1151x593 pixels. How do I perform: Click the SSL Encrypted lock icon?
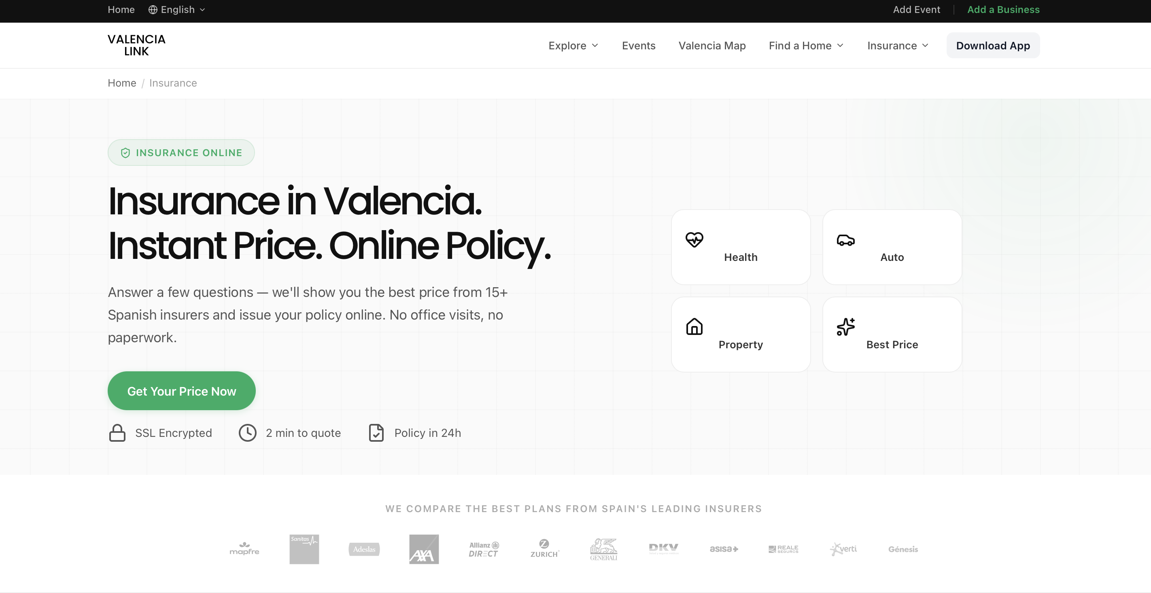[x=117, y=433]
